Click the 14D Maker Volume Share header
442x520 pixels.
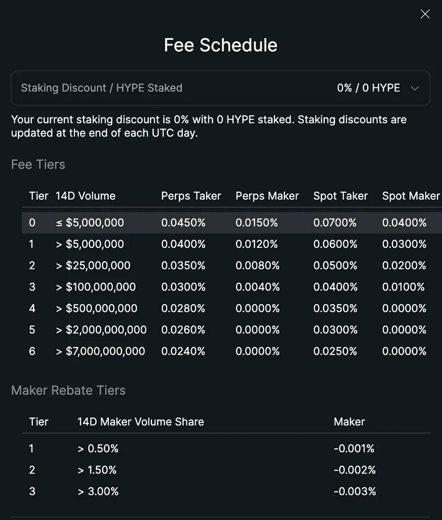click(141, 422)
